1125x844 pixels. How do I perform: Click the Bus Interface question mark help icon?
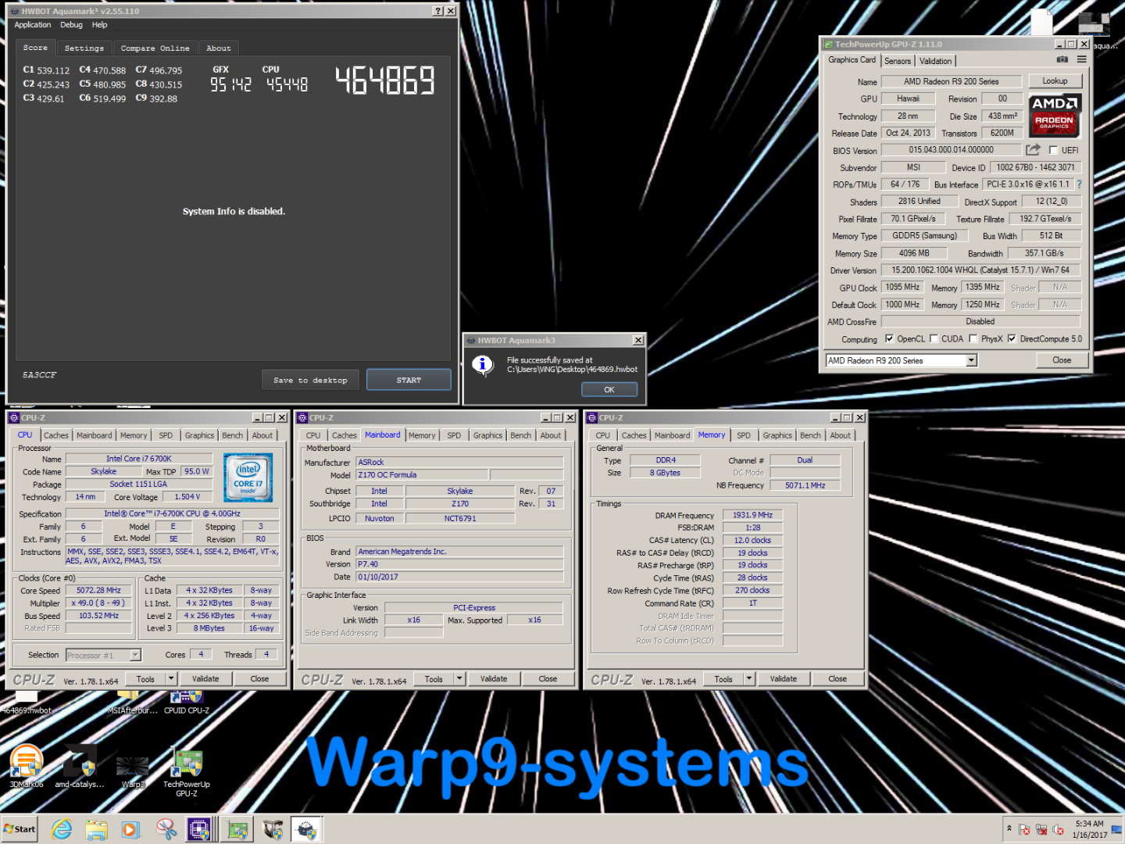(x=1079, y=184)
